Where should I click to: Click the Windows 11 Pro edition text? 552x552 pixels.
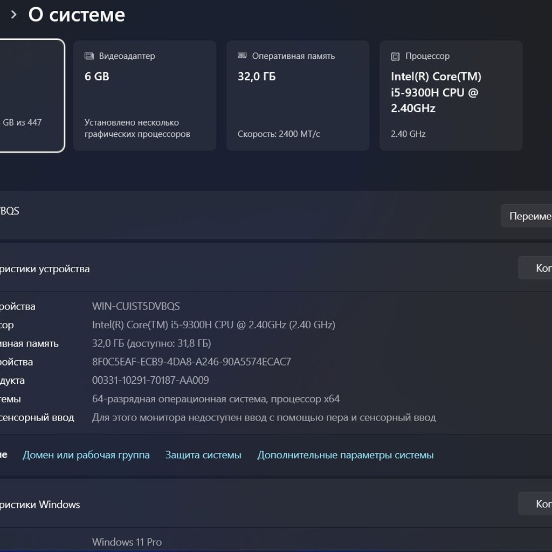click(127, 542)
